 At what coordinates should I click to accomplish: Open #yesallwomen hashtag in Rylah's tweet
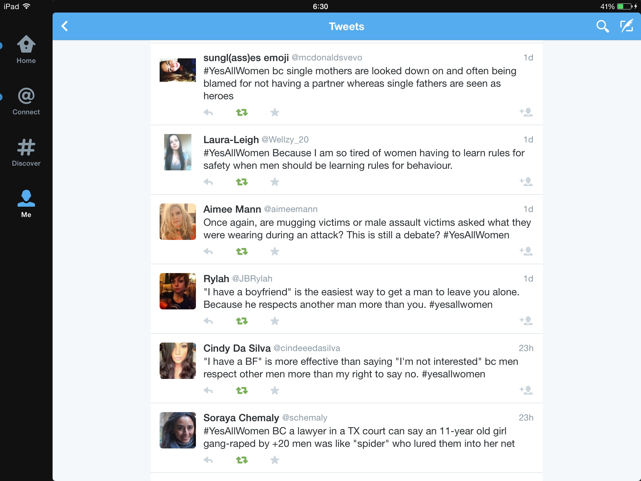[x=461, y=304]
